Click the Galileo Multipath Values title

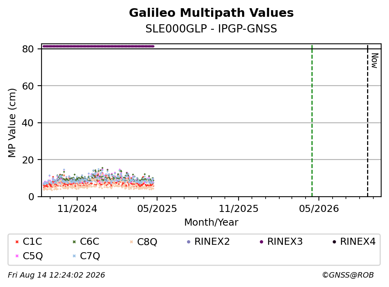coord(212,13)
